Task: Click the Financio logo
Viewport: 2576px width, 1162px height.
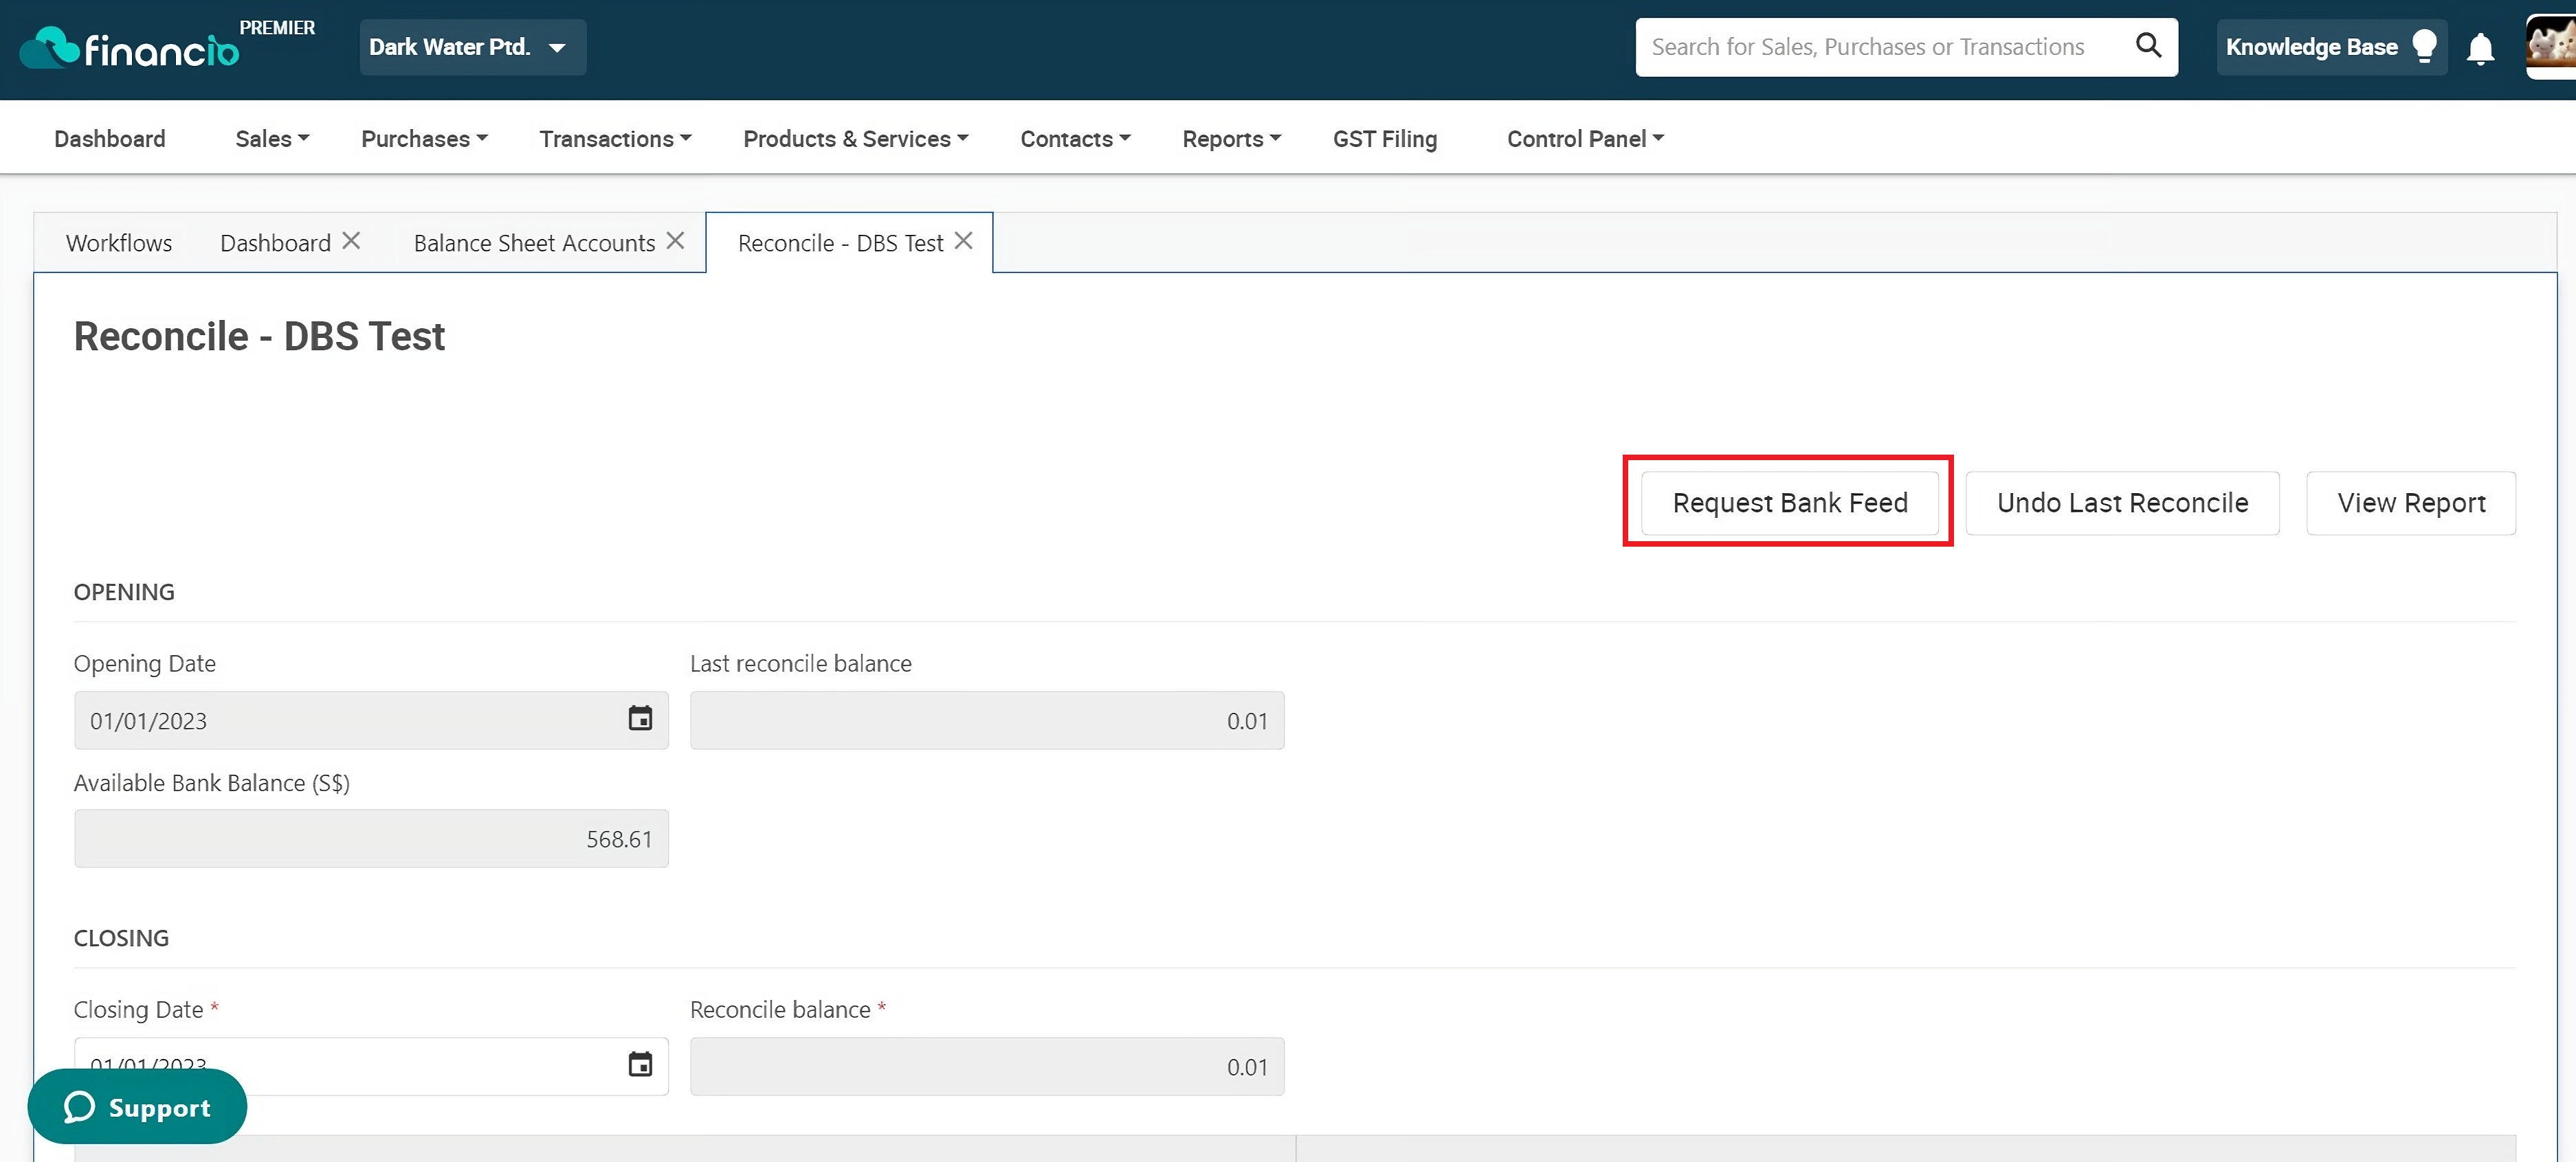Action: (x=130, y=47)
